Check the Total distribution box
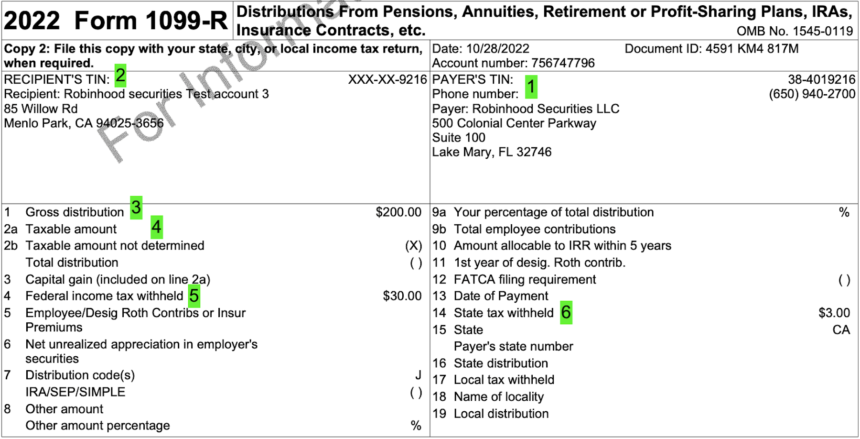The height and width of the screenshot is (439, 860). (416, 263)
